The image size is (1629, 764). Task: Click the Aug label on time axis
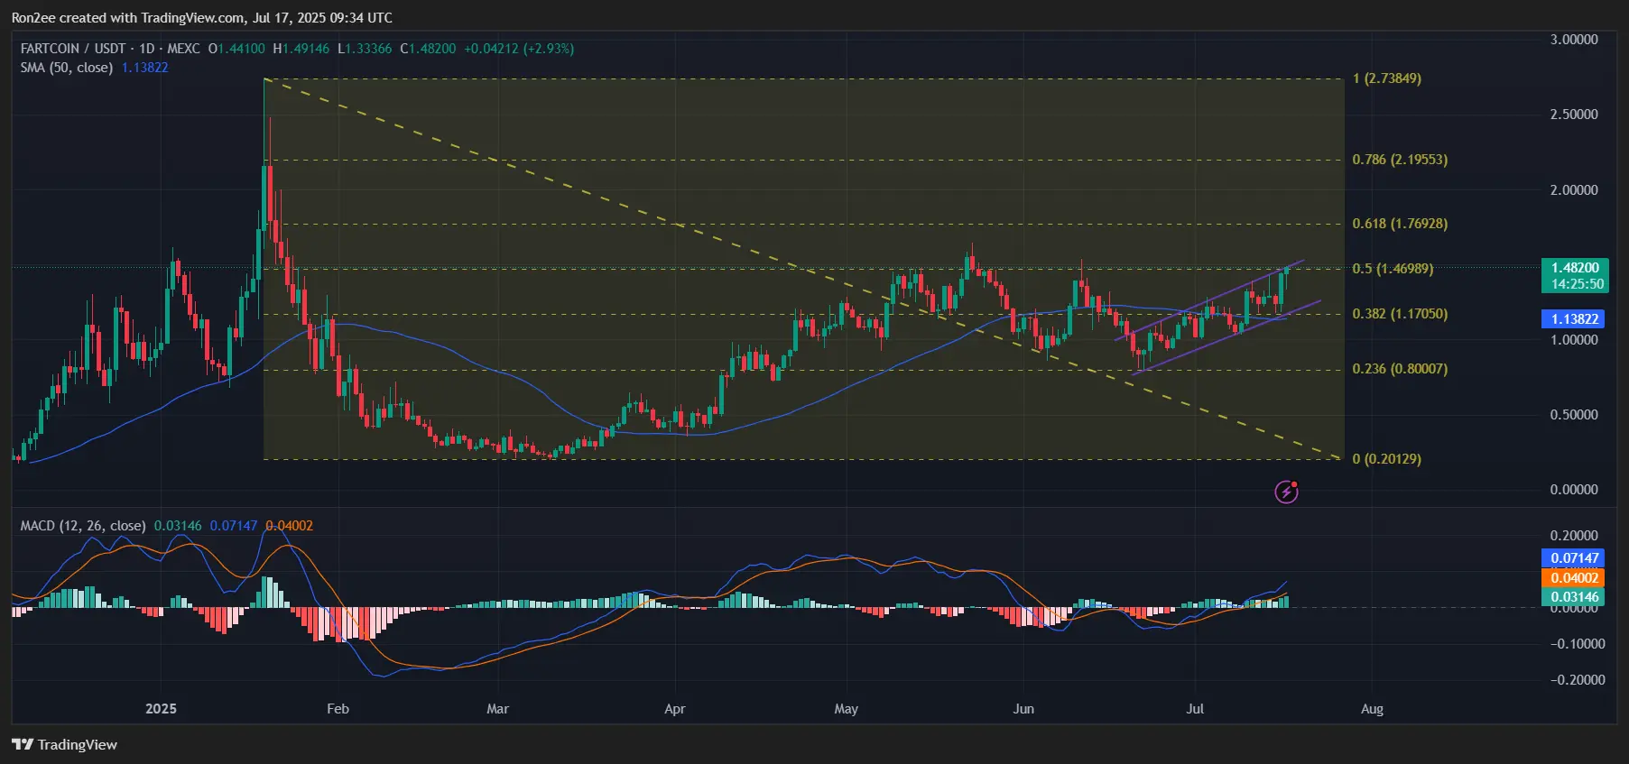click(x=1372, y=709)
